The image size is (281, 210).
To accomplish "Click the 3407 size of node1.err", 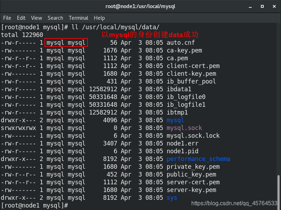I will point(110,143).
